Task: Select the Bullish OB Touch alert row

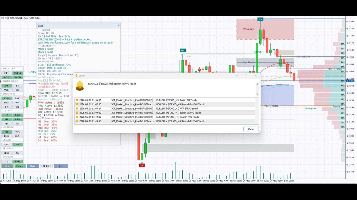Action: tap(165, 100)
